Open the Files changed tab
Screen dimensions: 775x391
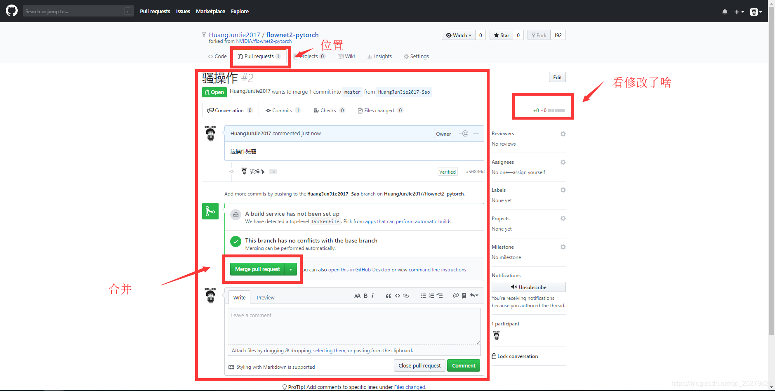pyautogui.click(x=380, y=110)
